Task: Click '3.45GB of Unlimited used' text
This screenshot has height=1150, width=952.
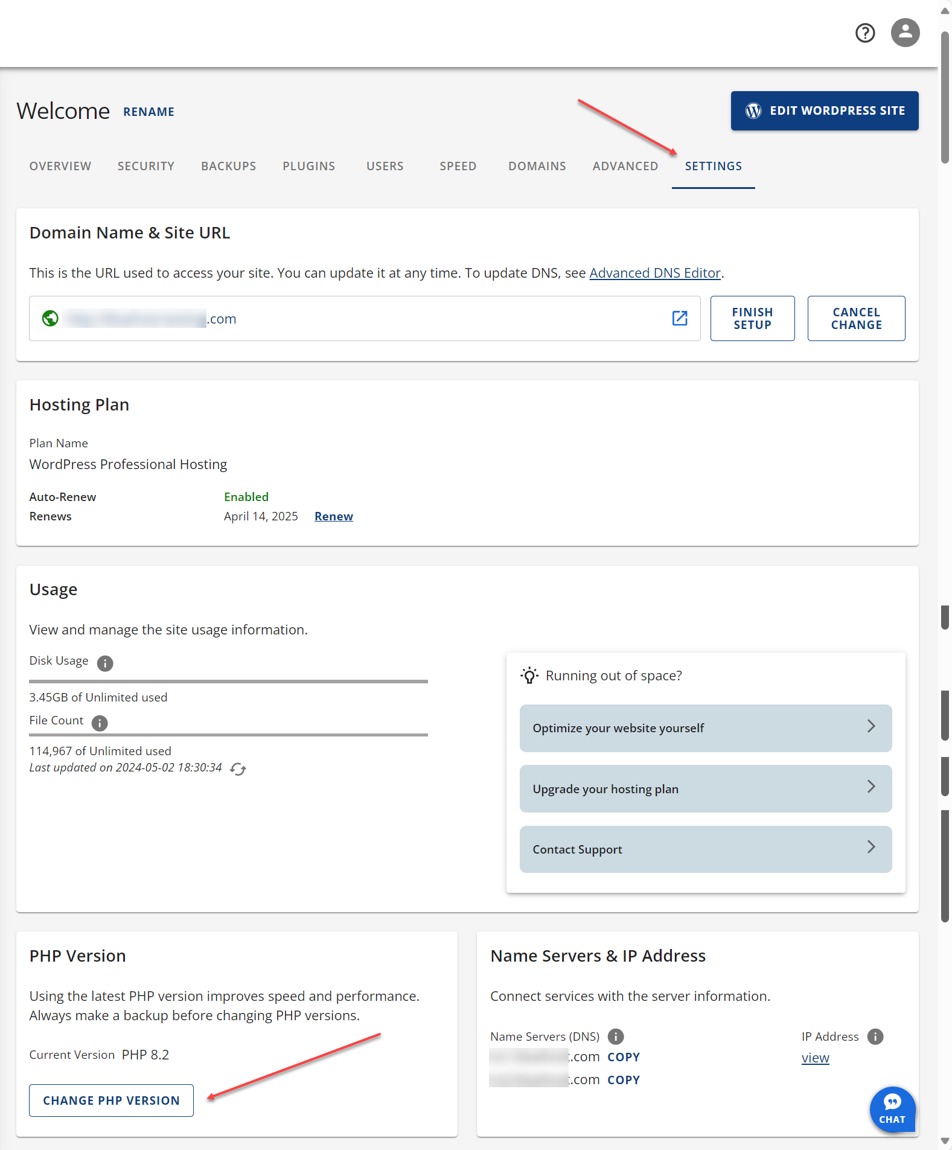Action: click(x=98, y=697)
